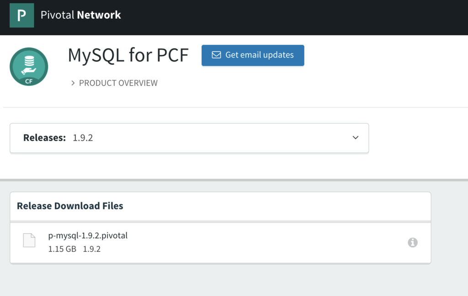Screen dimensions: 468x296
Task: Click the 1.9.2 version label under the filename
Action: (x=91, y=249)
